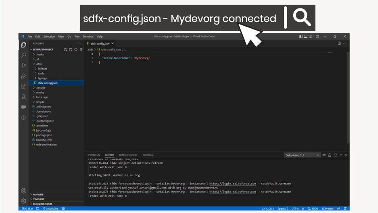
Task: Change UTF-8 encoding in status bar
Action: pos(295,209)
